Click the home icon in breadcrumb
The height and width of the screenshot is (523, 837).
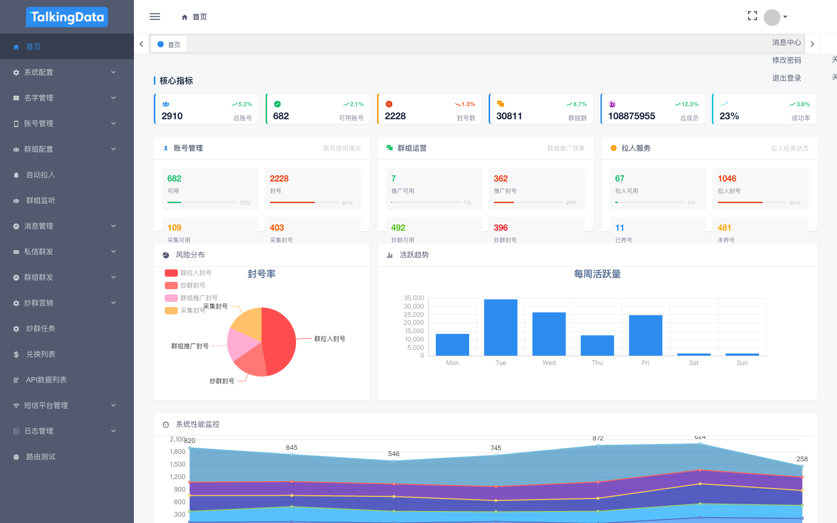click(x=185, y=17)
